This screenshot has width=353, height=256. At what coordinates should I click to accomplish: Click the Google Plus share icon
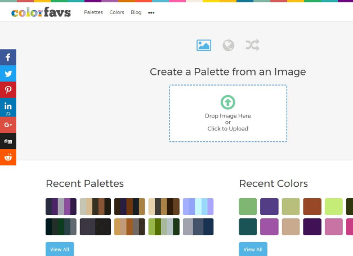(8, 124)
